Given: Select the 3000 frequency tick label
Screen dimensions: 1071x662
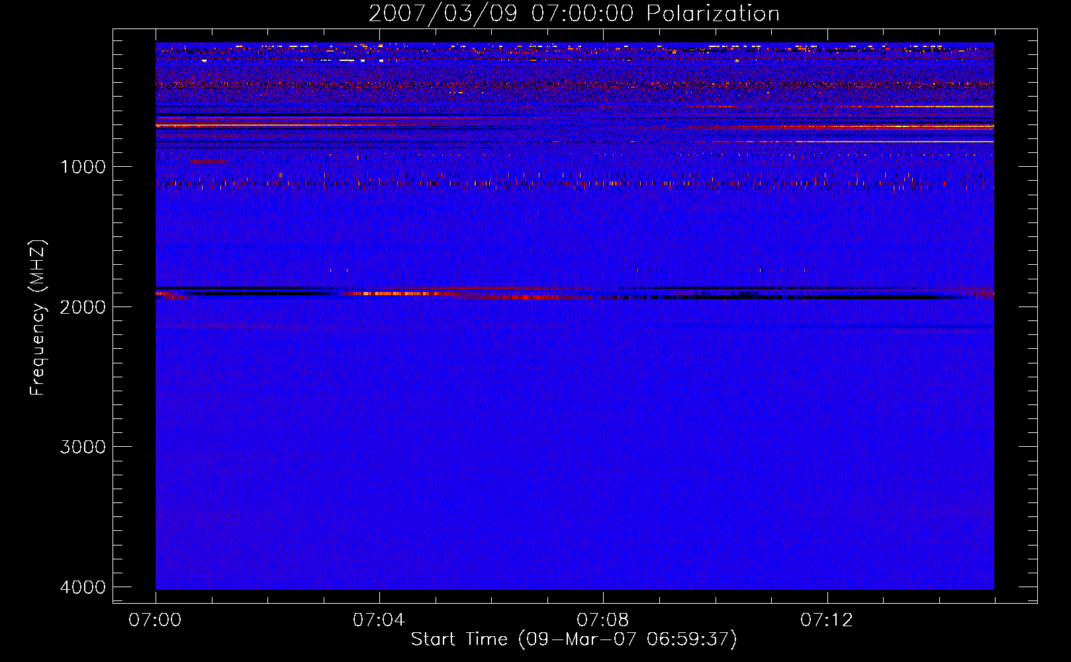Looking at the screenshot, I should 83,447.
